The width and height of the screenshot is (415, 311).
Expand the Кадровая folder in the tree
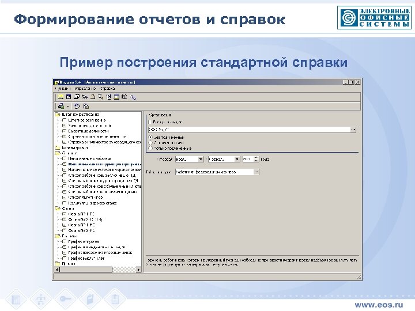click(x=58, y=147)
